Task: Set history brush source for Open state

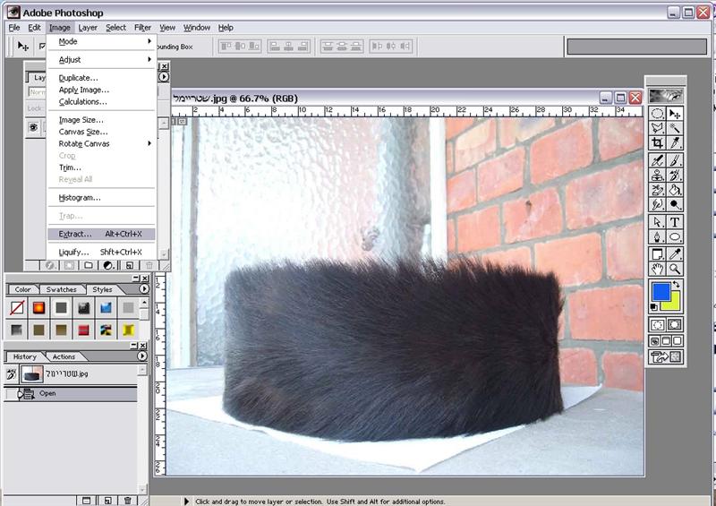Action: point(11,393)
